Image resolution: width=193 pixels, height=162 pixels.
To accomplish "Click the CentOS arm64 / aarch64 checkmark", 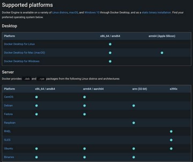I will 84,97.
